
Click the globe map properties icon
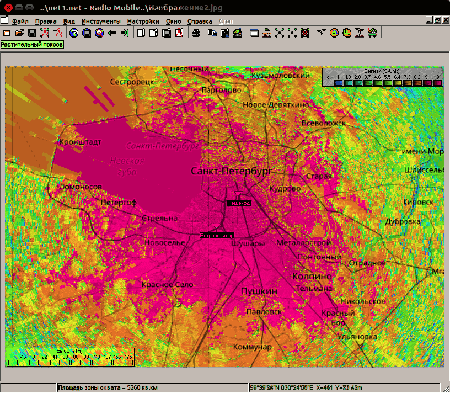pyautogui.click(x=74, y=33)
